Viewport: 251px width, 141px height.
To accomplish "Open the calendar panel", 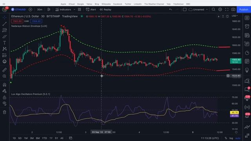I will [x=247, y=61].
